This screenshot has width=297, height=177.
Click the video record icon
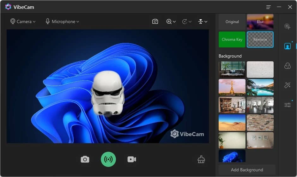(132, 159)
